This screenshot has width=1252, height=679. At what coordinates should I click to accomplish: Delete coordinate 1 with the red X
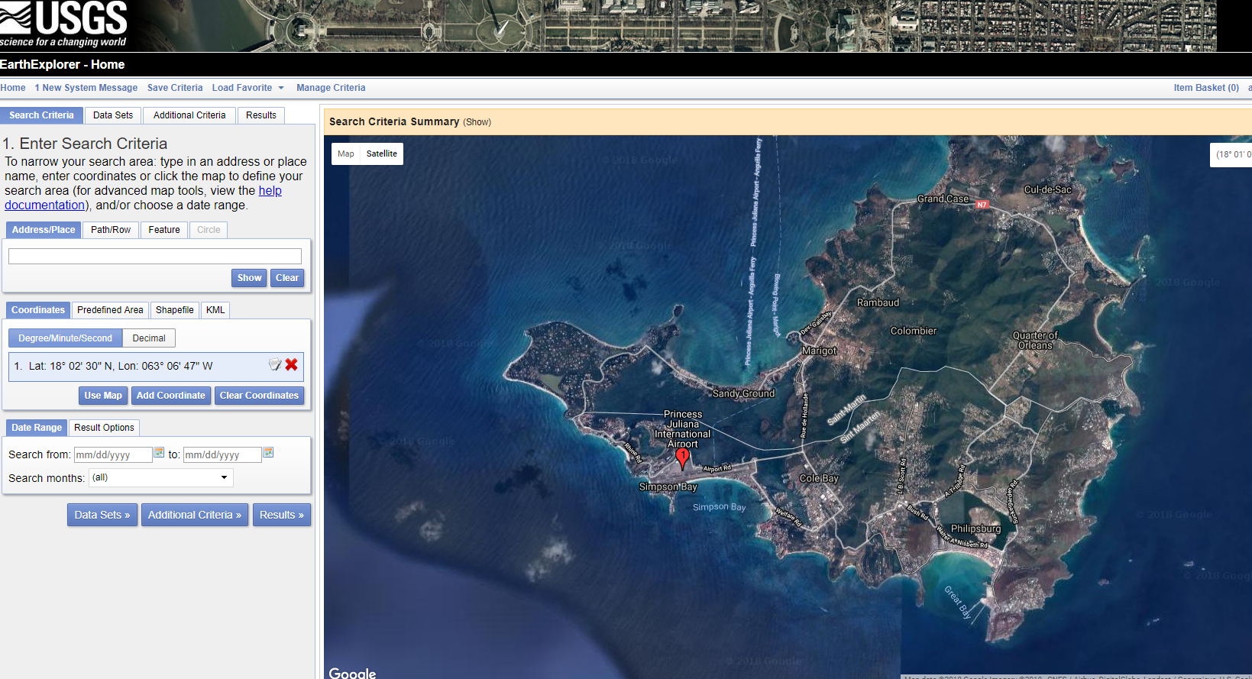pos(292,365)
